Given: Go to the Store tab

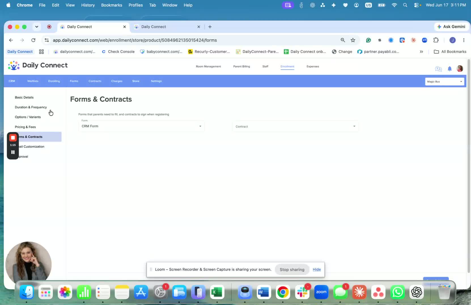Looking at the screenshot, I should 136,81.
